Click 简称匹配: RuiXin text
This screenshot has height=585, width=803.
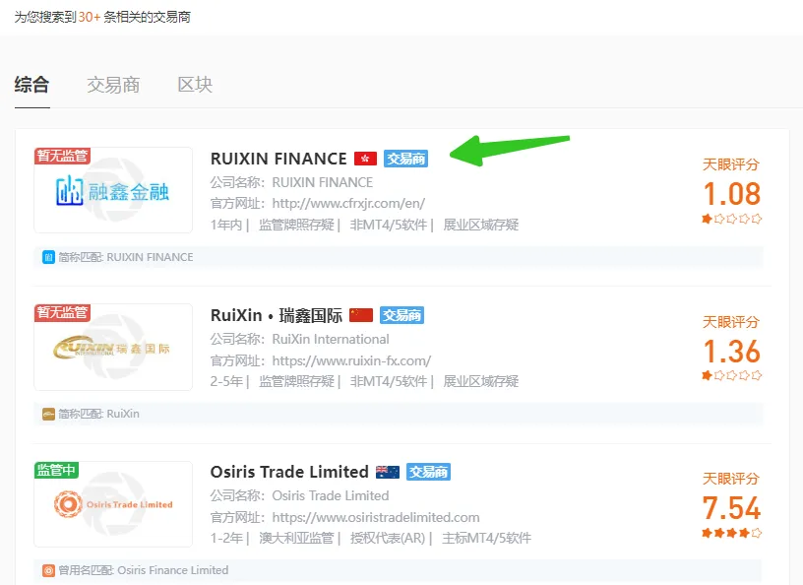(98, 414)
